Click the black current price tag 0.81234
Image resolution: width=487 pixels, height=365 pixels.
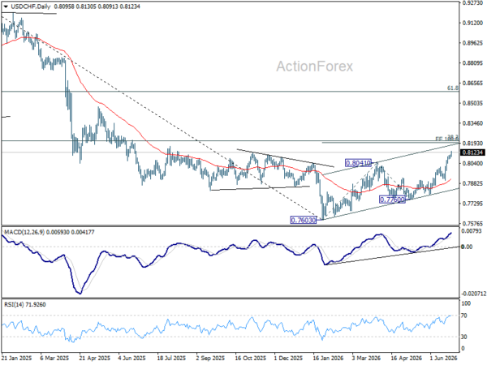pos(472,152)
